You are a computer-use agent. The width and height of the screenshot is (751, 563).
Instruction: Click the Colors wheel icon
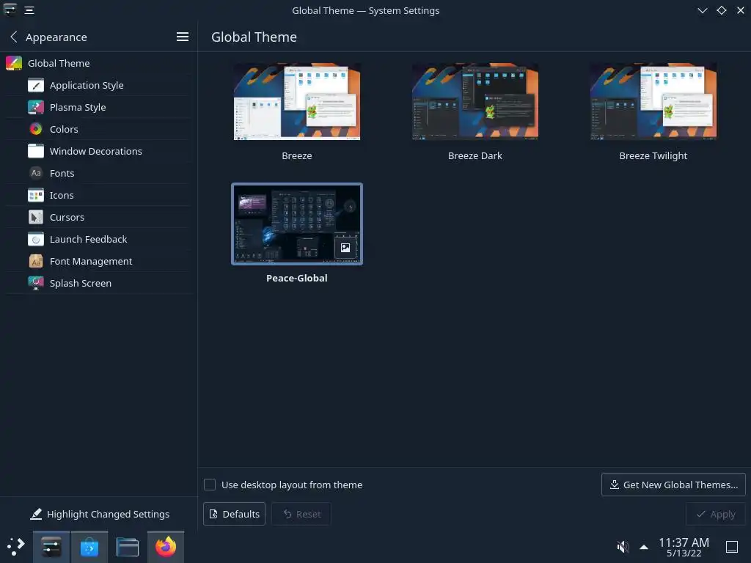click(36, 129)
